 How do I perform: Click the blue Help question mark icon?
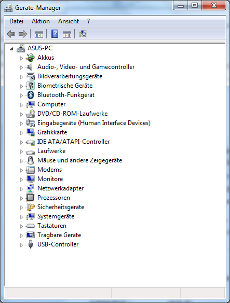point(55,34)
